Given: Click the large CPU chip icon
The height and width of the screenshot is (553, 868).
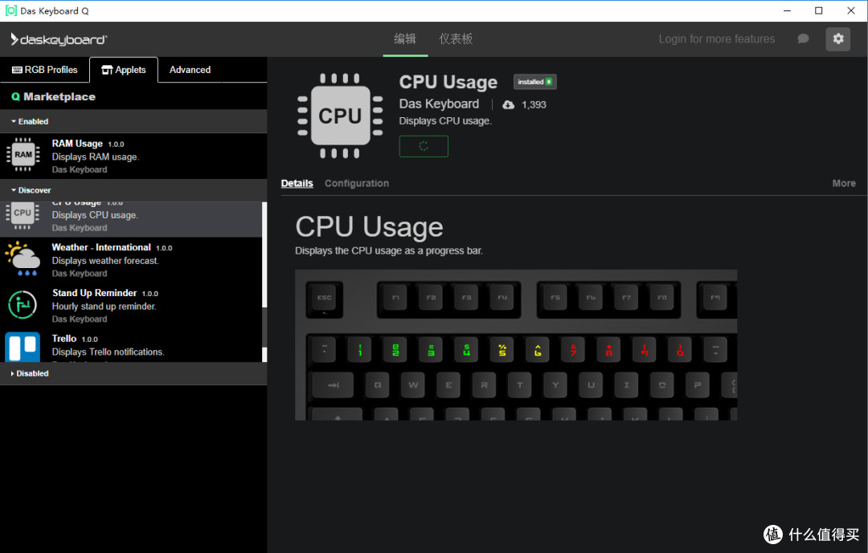Looking at the screenshot, I should (x=340, y=116).
